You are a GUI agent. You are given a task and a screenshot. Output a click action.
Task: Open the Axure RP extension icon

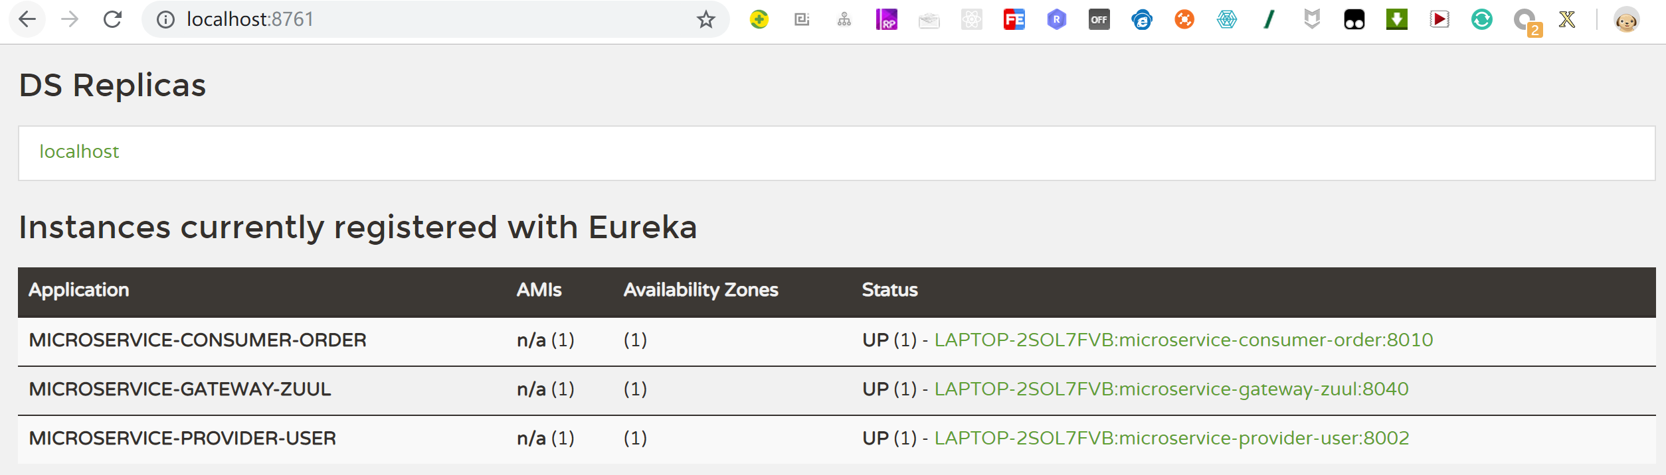(x=887, y=19)
